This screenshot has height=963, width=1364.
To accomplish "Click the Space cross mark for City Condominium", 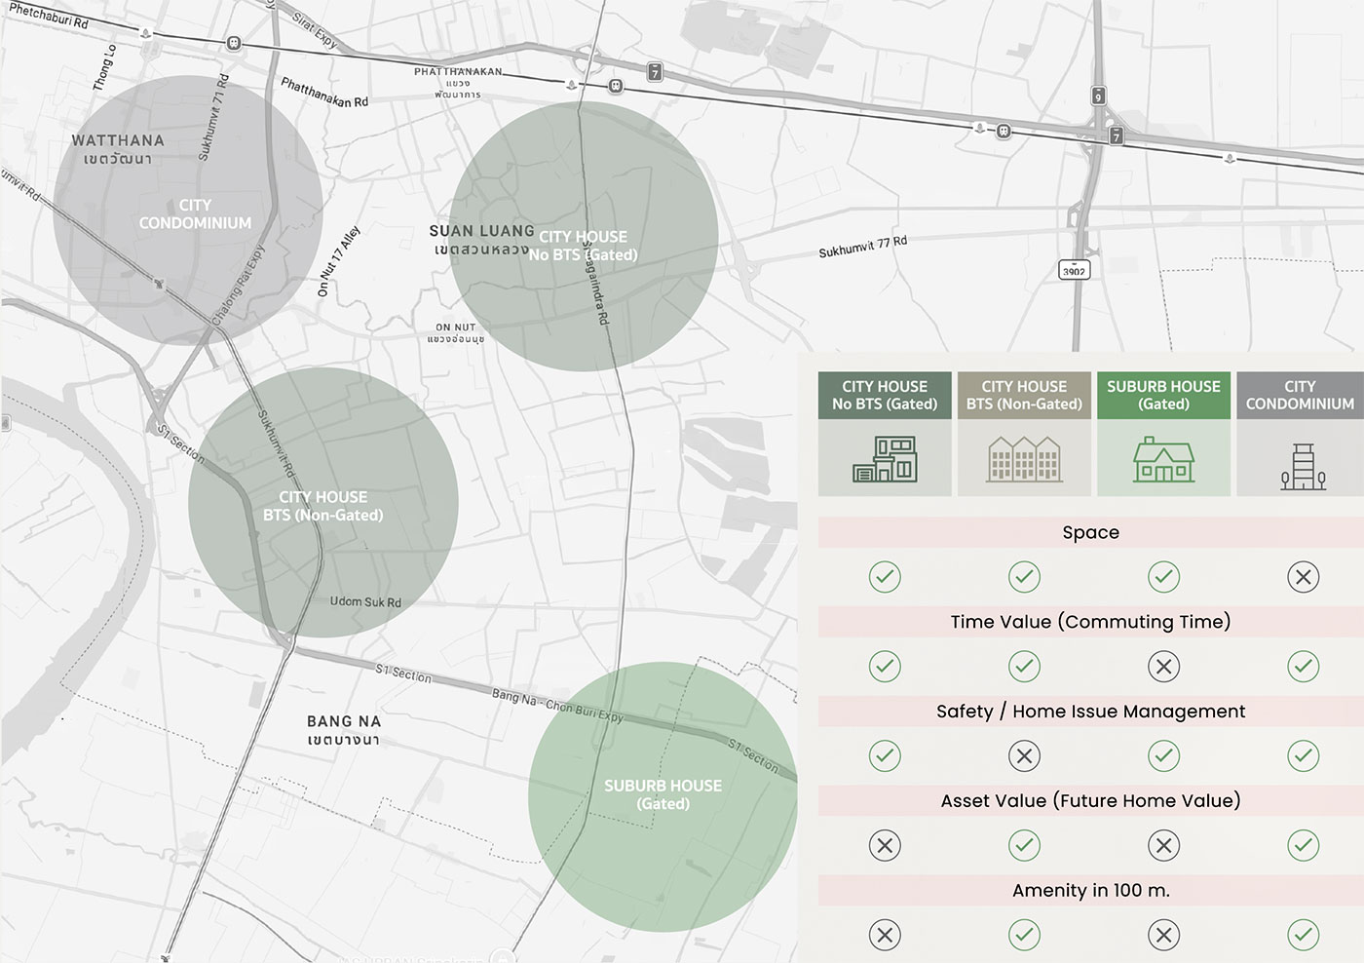I will coord(1303,577).
